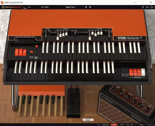This screenshot has width=155, height=126.
Task: Click the Empty pedal slot label
Action: [x=88, y=120]
